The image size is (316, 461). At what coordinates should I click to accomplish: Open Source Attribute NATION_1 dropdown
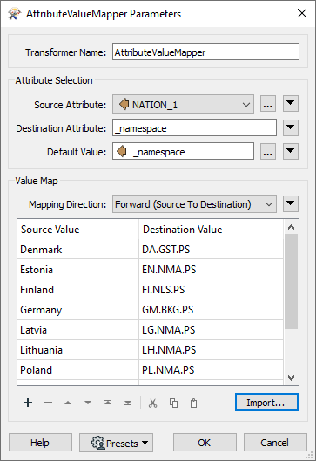183,104
